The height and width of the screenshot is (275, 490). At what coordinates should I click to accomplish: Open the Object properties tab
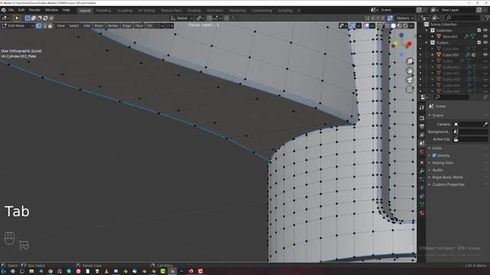[x=422, y=163]
